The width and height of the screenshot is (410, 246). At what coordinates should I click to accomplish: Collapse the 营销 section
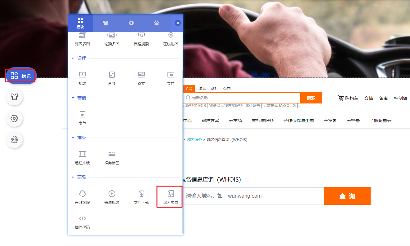(79, 98)
